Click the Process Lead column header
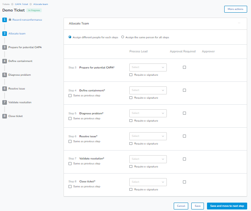This screenshot has height=211, width=251. pos(138,51)
